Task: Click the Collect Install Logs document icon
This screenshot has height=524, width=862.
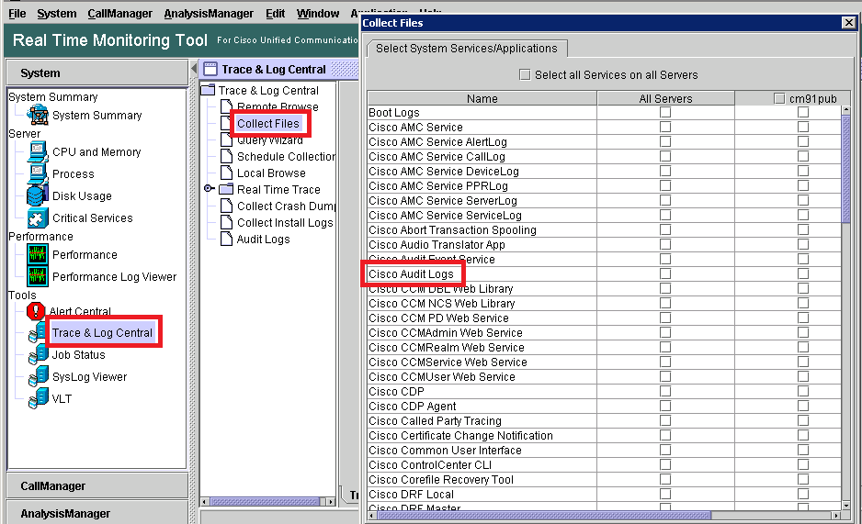Action: (226, 222)
